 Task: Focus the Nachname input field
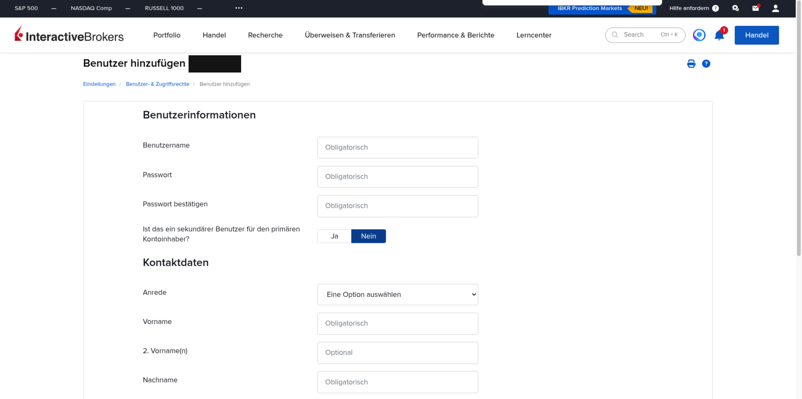(x=398, y=382)
